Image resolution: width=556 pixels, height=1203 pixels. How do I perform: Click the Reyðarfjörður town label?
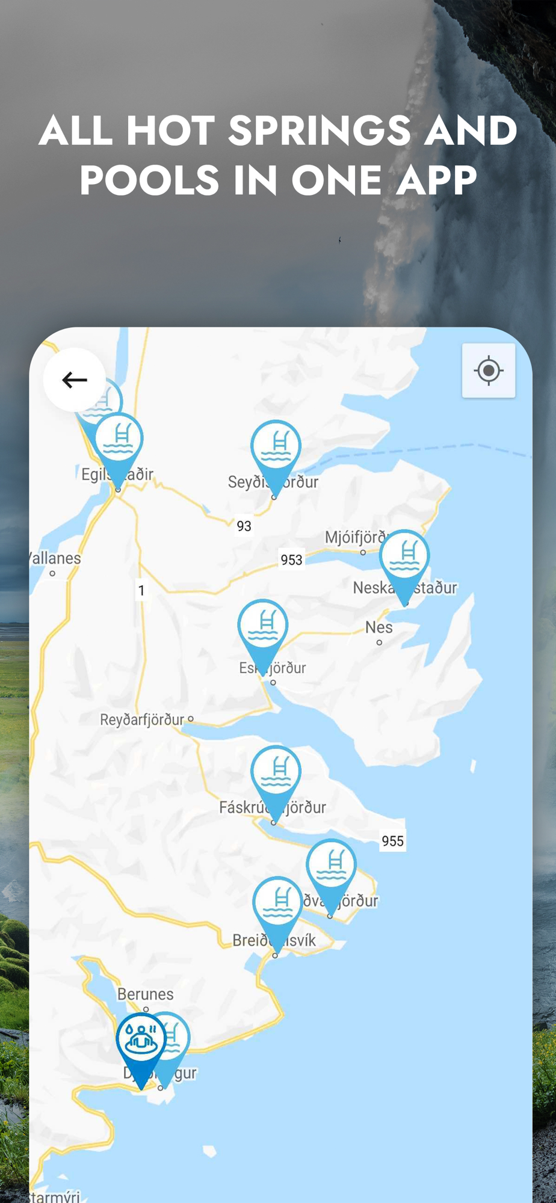[x=142, y=719]
